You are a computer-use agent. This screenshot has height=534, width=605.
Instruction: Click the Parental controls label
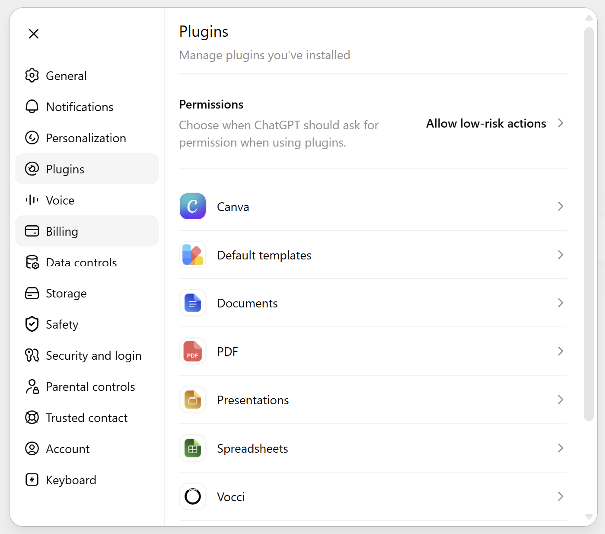tap(90, 387)
